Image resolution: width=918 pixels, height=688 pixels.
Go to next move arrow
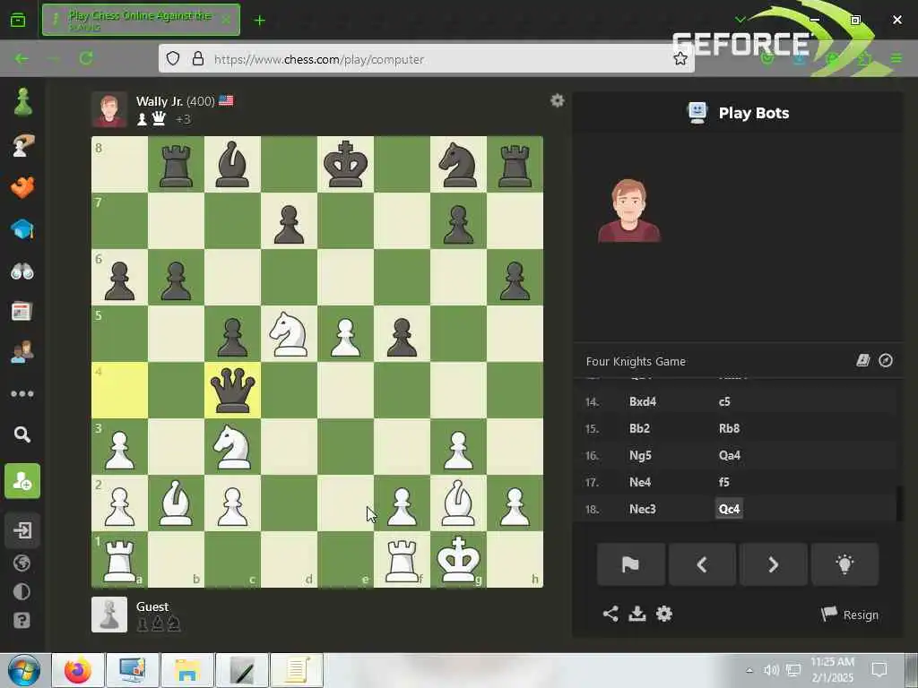pos(774,564)
